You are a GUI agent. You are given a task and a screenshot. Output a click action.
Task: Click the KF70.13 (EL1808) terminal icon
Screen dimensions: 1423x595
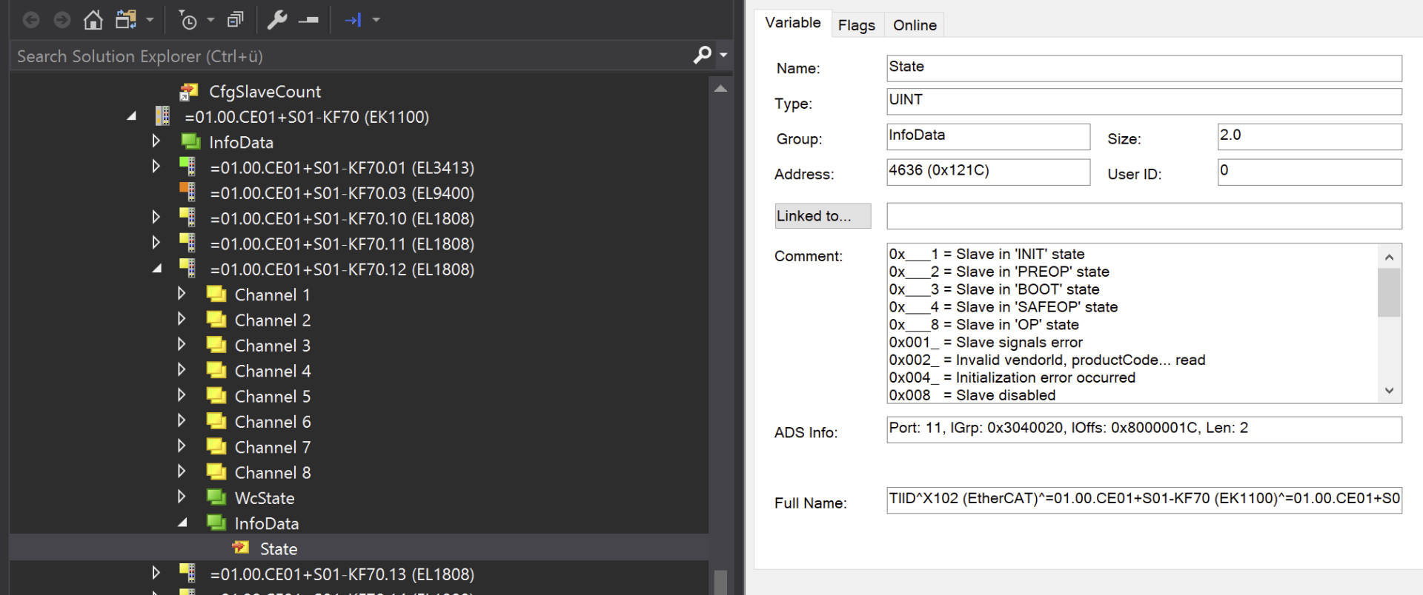tap(188, 573)
